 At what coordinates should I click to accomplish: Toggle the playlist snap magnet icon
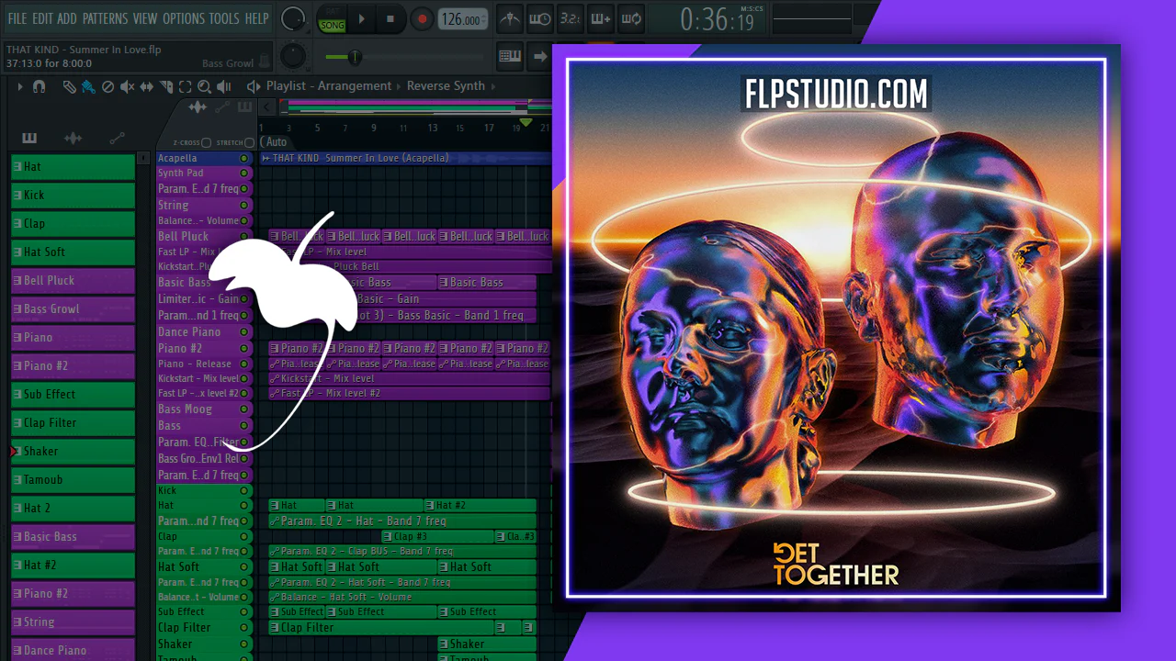tap(39, 86)
